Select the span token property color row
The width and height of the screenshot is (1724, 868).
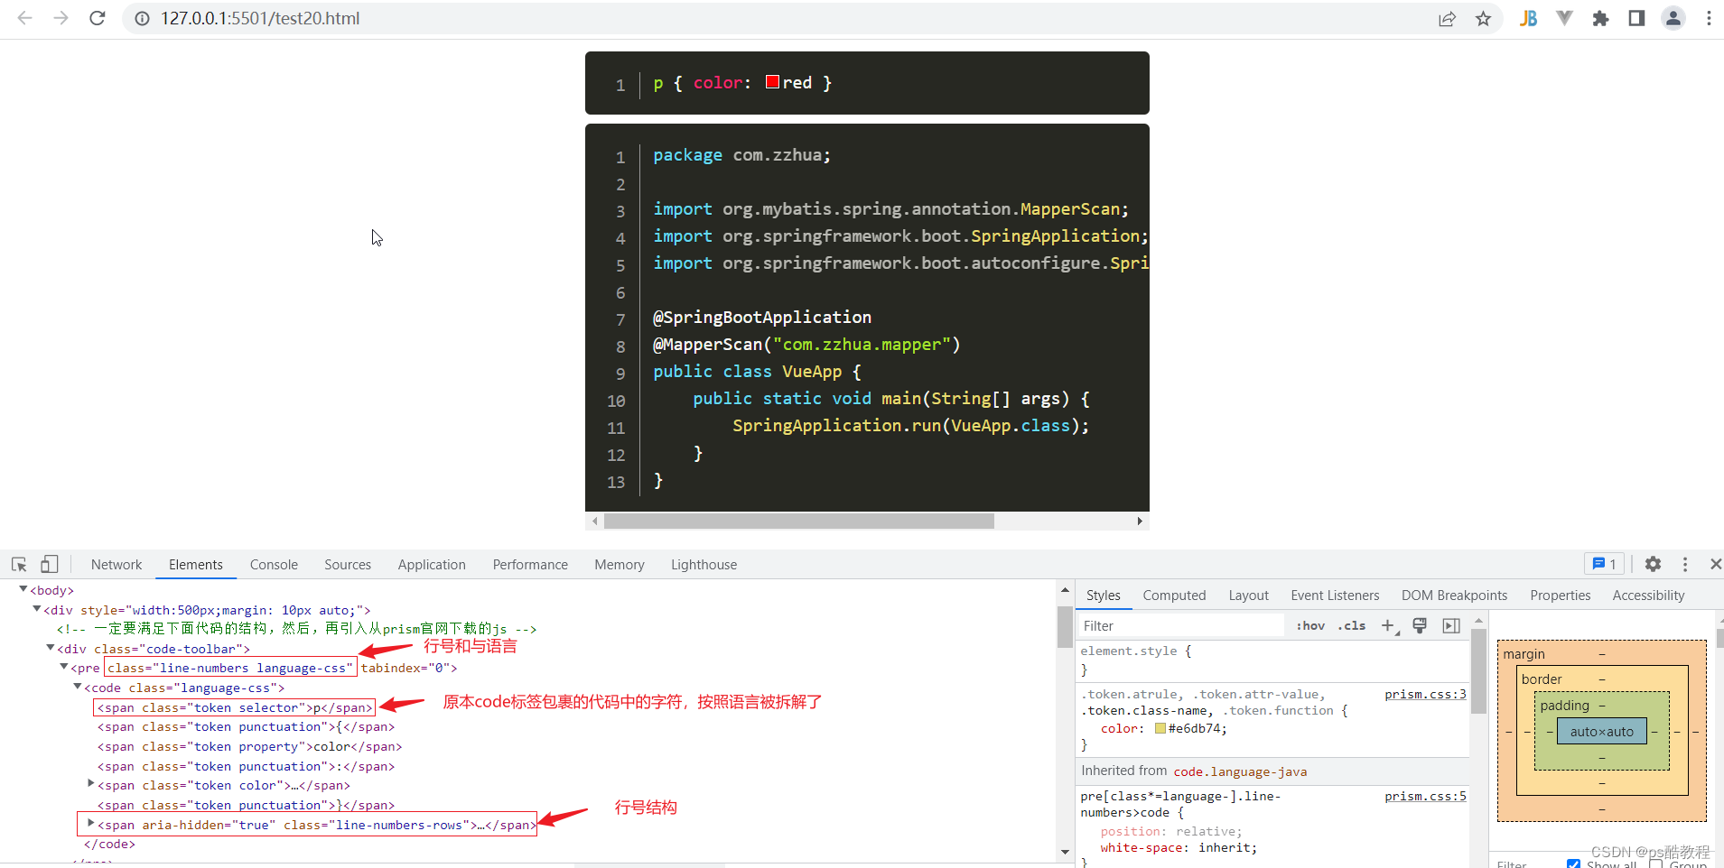249,746
